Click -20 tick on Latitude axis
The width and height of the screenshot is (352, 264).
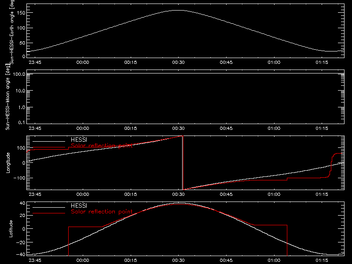click(x=21, y=242)
